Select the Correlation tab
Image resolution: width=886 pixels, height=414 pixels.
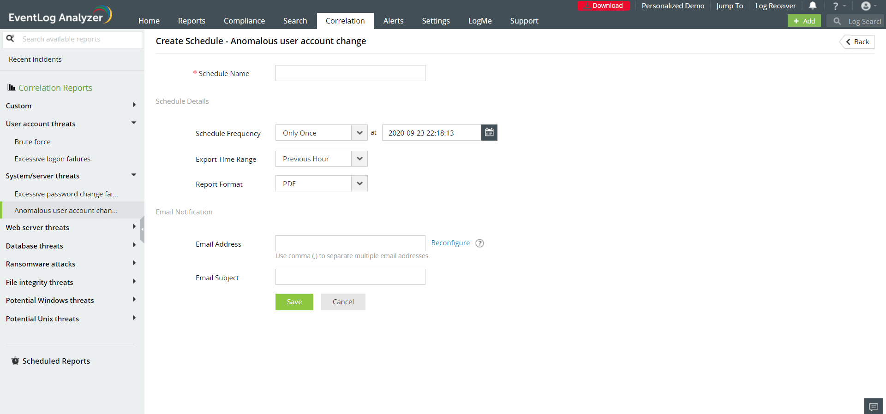tap(345, 21)
